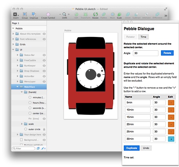This screenshot has width=179, height=167.
Task: Select the Transform tool
Action: [85, 14]
